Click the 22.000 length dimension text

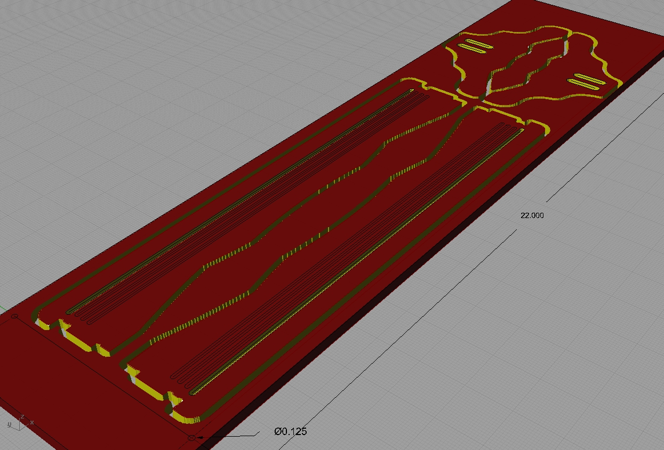click(x=532, y=215)
